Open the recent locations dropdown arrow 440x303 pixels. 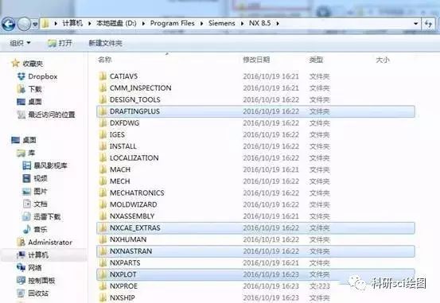point(35,25)
